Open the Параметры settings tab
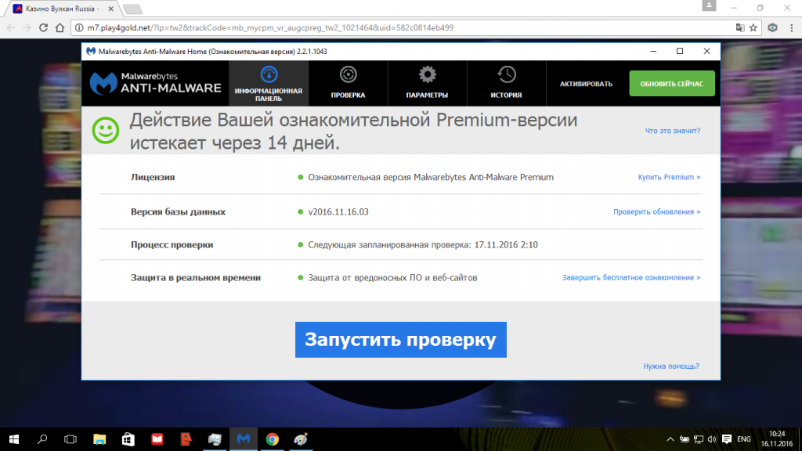This screenshot has width=802, height=451. click(427, 83)
